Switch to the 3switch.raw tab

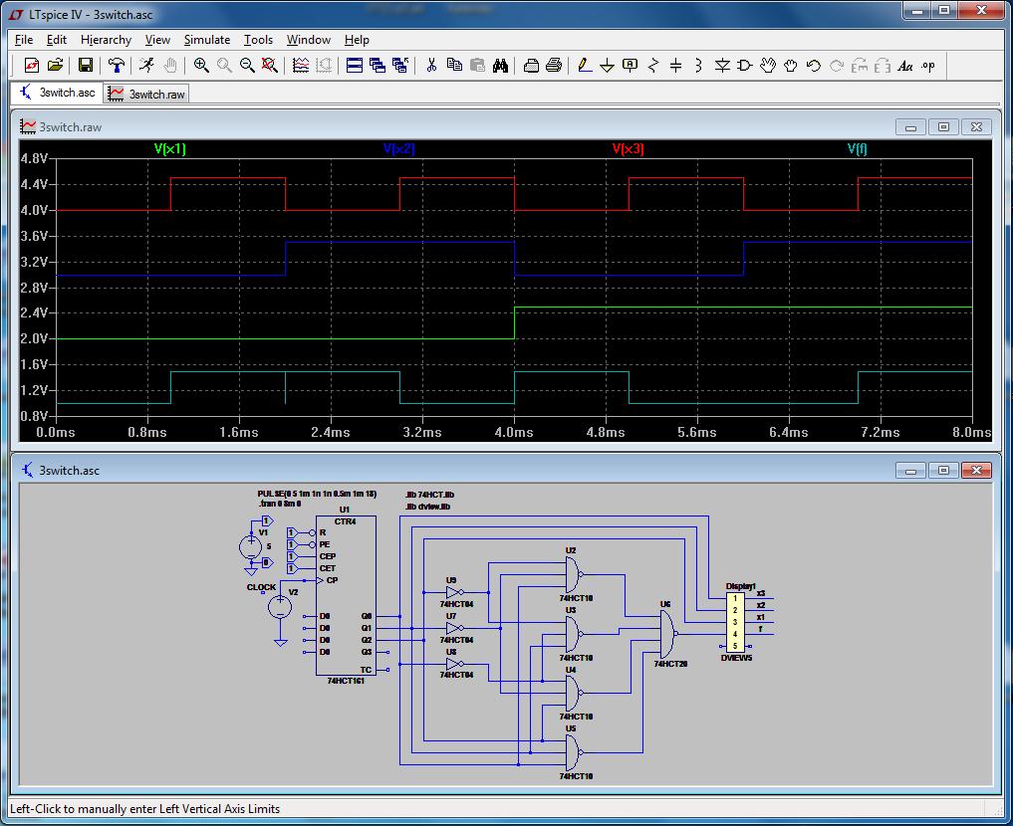[x=146, y=94]
